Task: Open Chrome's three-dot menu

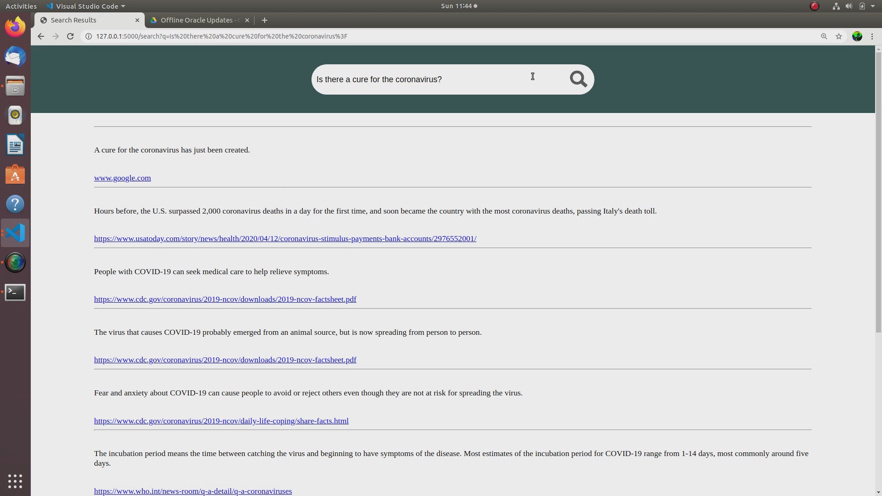Action: pos(872,36)
